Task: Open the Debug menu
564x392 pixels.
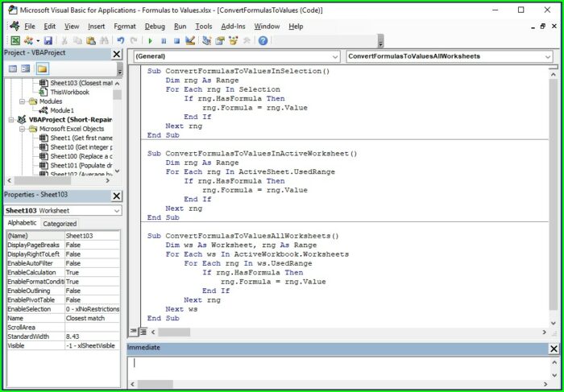Action: point(155,27)
